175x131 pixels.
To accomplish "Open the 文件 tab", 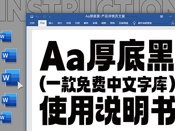I will [32, 23].
